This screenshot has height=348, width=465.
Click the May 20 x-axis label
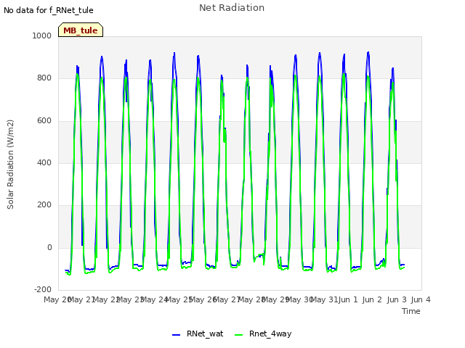pyautogui.click(x=57, y=299)
